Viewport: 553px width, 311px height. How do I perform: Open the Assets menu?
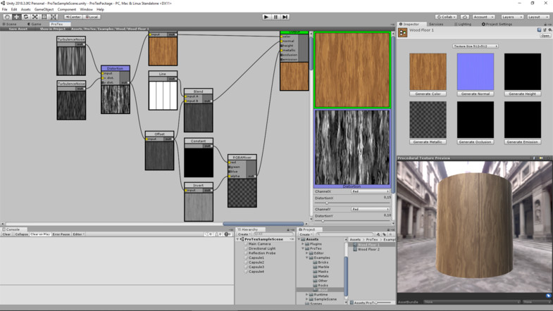coord(26,10)
